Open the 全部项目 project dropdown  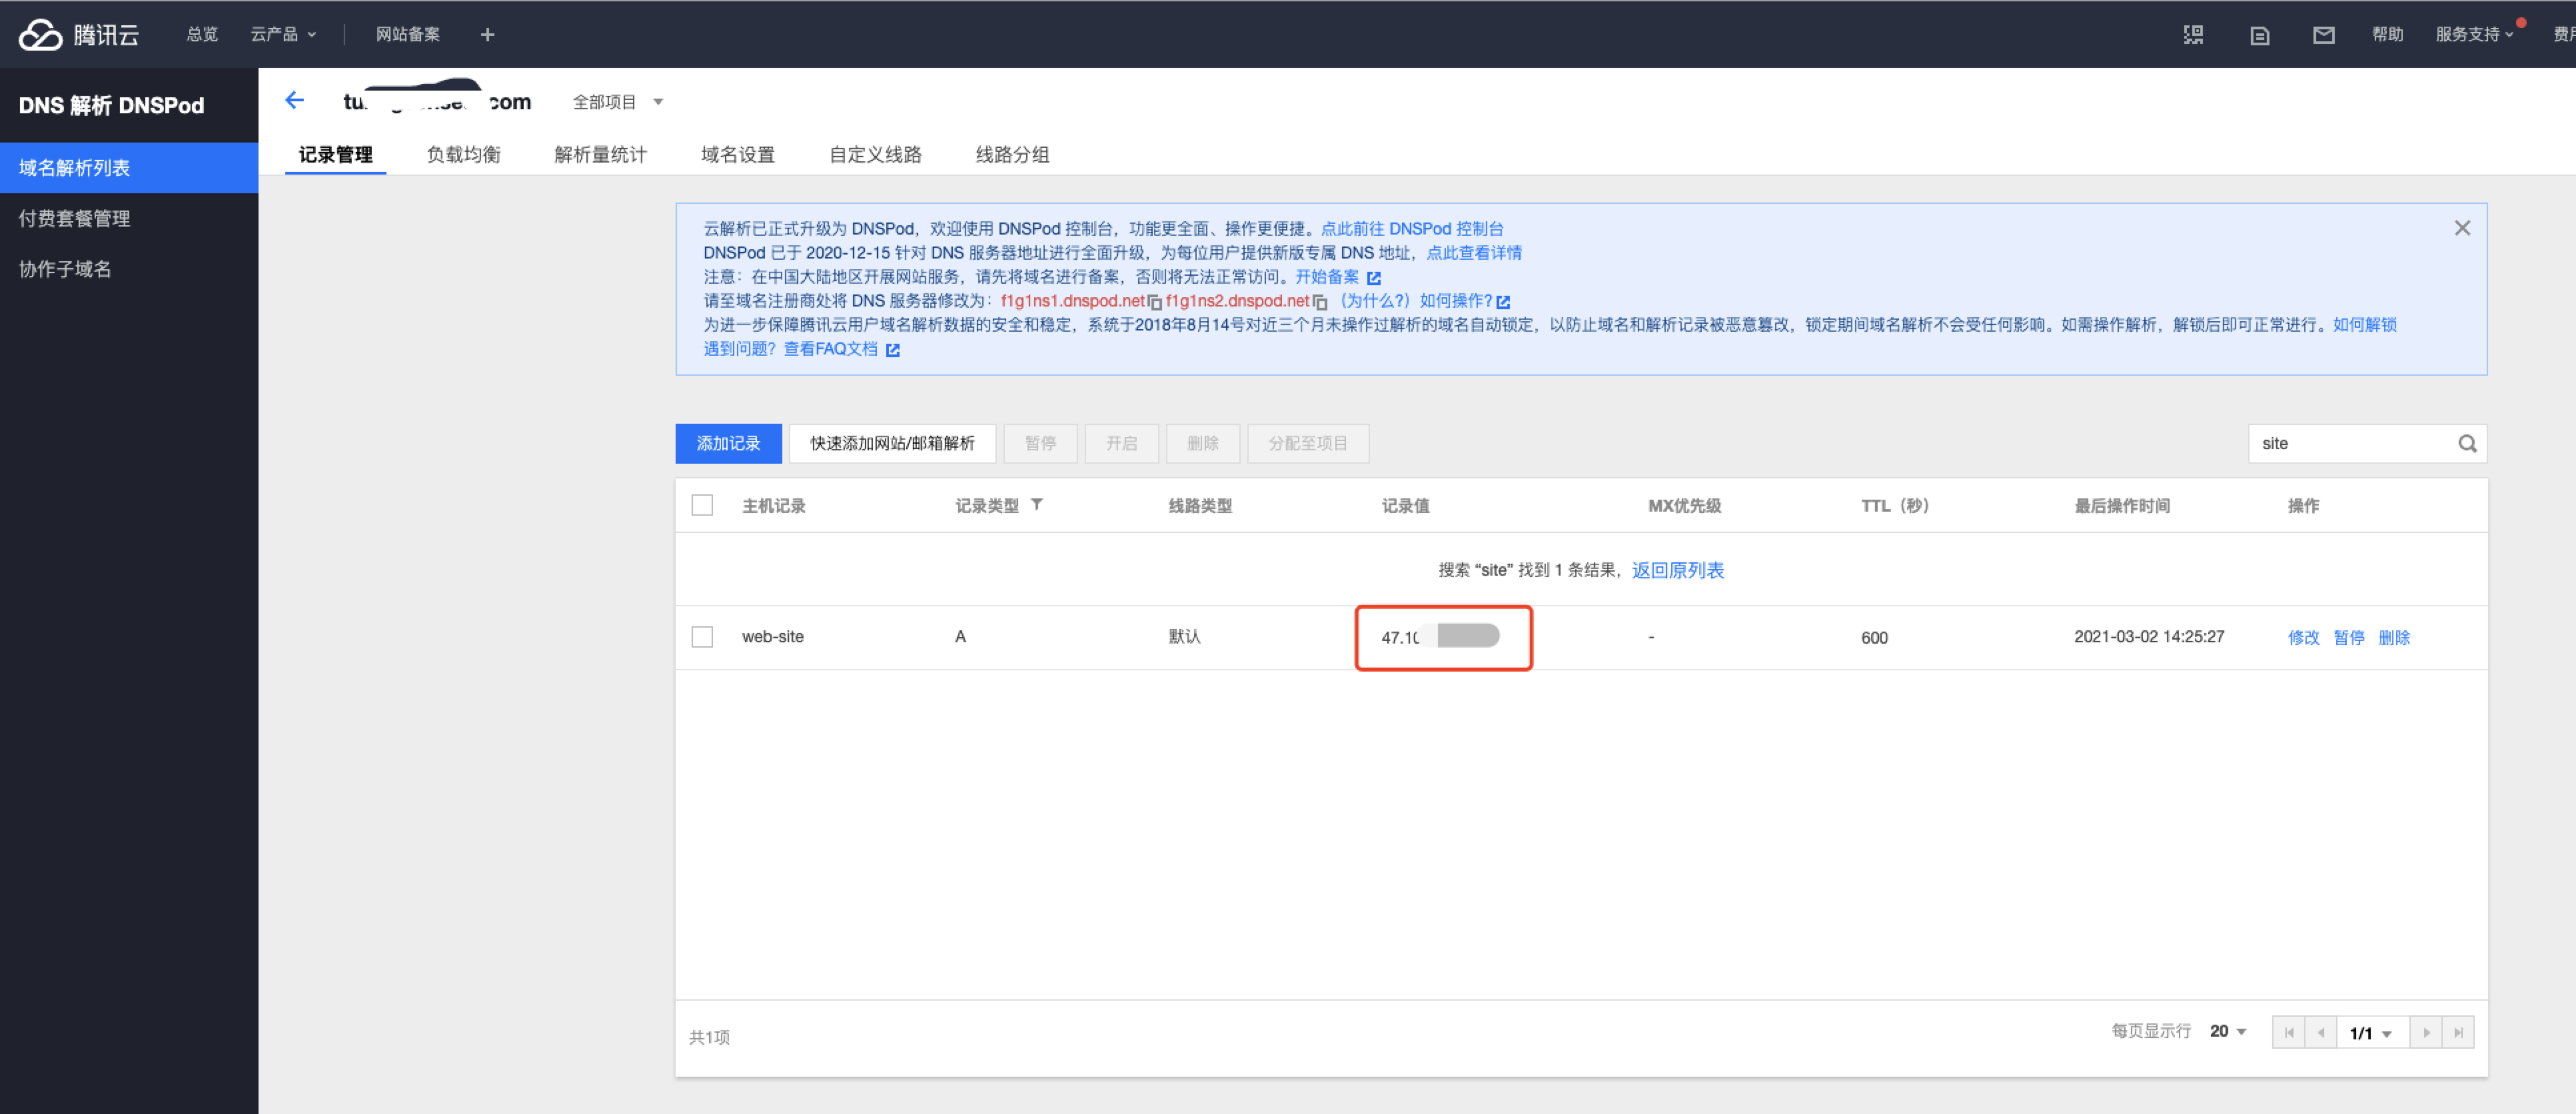pos(617,102)
